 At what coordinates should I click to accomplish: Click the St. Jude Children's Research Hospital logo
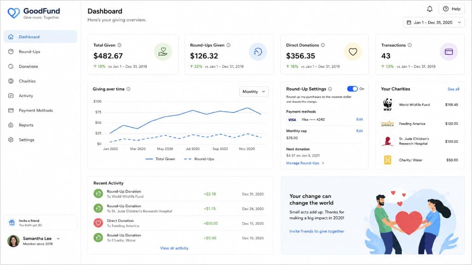(388, 141)
